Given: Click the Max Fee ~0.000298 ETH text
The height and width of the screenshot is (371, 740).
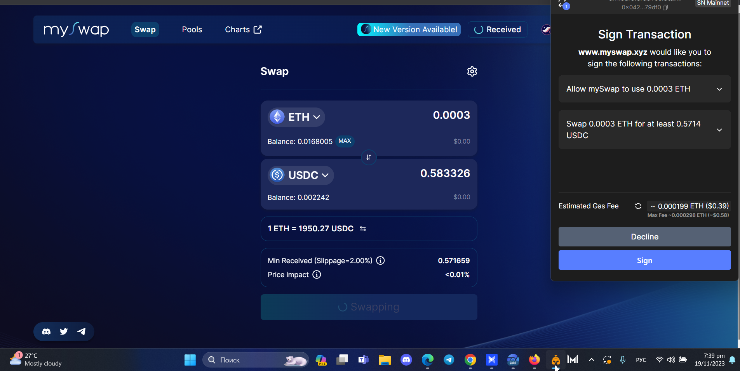Looking at the screenshot, I should click(x=688, y=215).
